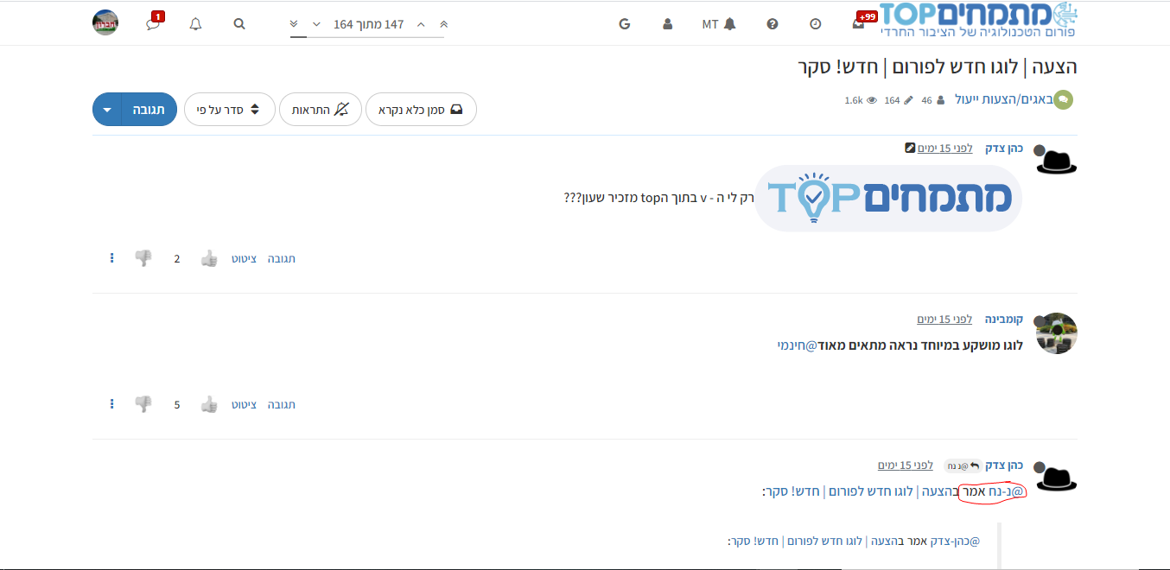The image size is (1170, 570).
Task: Open username כהן צדק on the third post
Action: (x=1004, y=465)
